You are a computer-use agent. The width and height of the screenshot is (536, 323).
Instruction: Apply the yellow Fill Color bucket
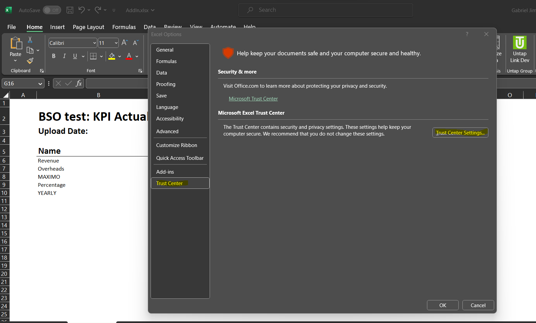pos(112,56)
